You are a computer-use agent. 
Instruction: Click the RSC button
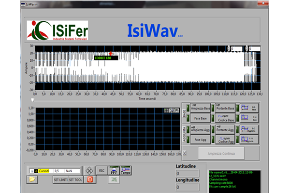(101, 171)
